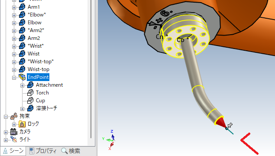Click the Torch outline part icon
Viewport: 275px width, 156px height.
(x=30, y=92)
